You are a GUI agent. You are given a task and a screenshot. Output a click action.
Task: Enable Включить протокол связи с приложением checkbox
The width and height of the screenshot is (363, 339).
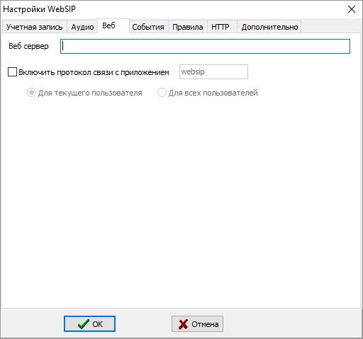tap(12, 72)
